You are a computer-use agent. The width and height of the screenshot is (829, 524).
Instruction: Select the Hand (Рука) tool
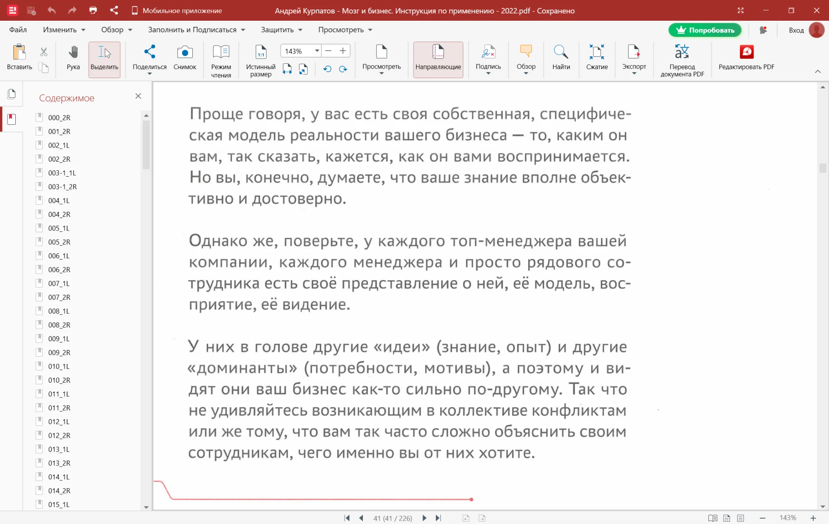[73, 58]
